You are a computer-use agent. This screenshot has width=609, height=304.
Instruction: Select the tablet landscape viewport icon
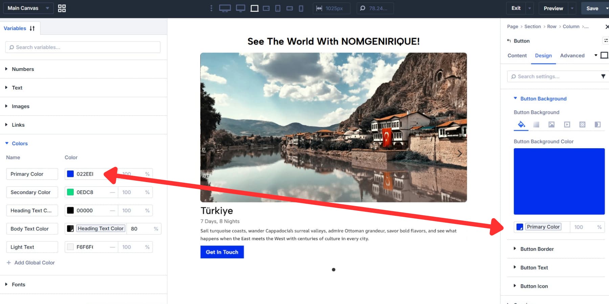[x=266, y=8]
